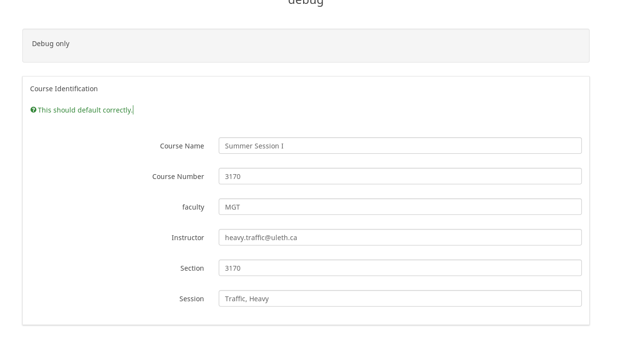Select the faculty text box containing MGT
Screen dimensions: 643x342
pyautogui.click(x=400, y=207)
